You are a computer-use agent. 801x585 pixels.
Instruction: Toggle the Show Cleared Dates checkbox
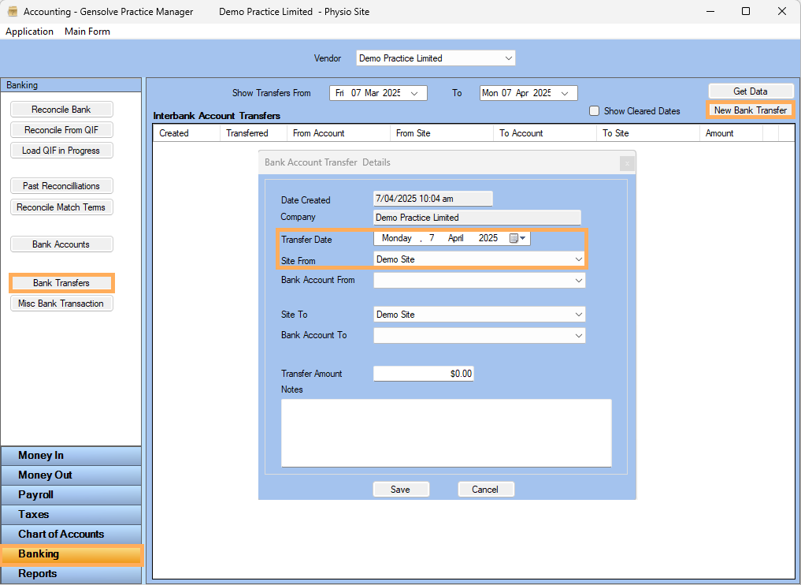pyautogui.click(x=594, y=111)
